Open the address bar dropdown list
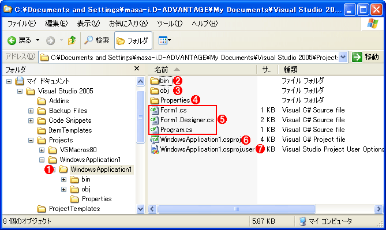 pyautogui.click(x=343, y=57)
